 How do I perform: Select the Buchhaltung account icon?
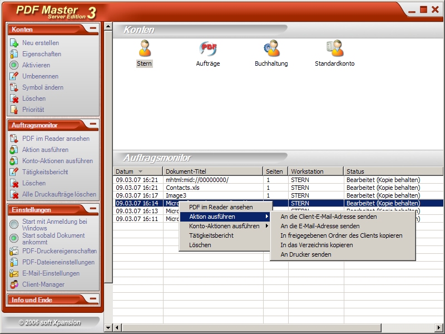point(271,48)
